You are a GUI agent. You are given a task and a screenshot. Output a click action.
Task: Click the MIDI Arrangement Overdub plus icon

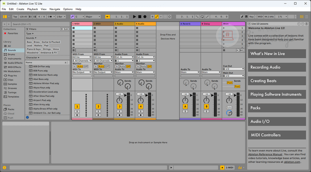point(152,17)
